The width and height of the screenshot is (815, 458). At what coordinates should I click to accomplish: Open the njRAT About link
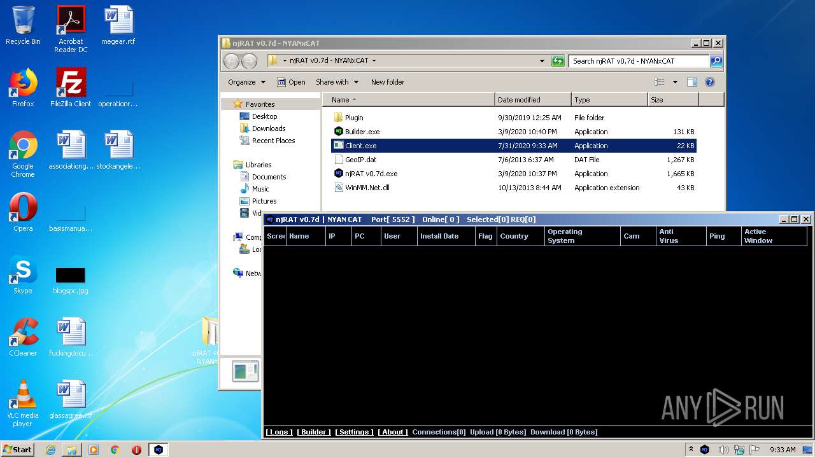coord(393,432)
